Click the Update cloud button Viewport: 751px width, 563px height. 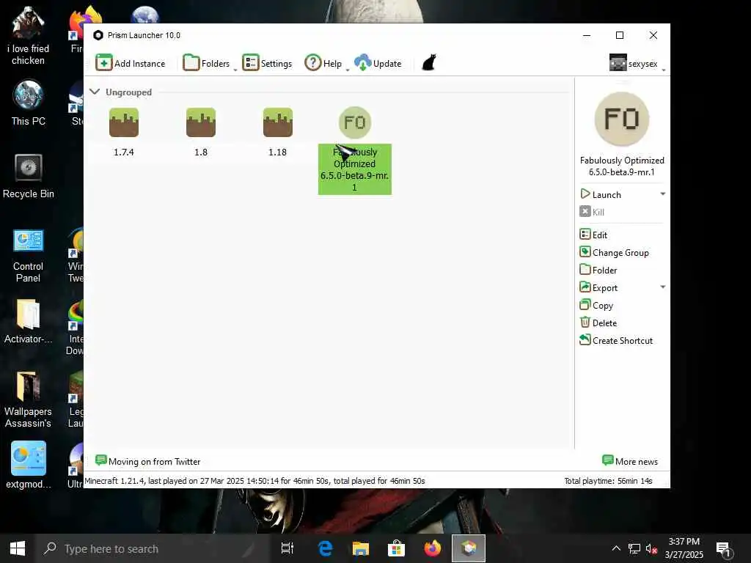point(378,63)
